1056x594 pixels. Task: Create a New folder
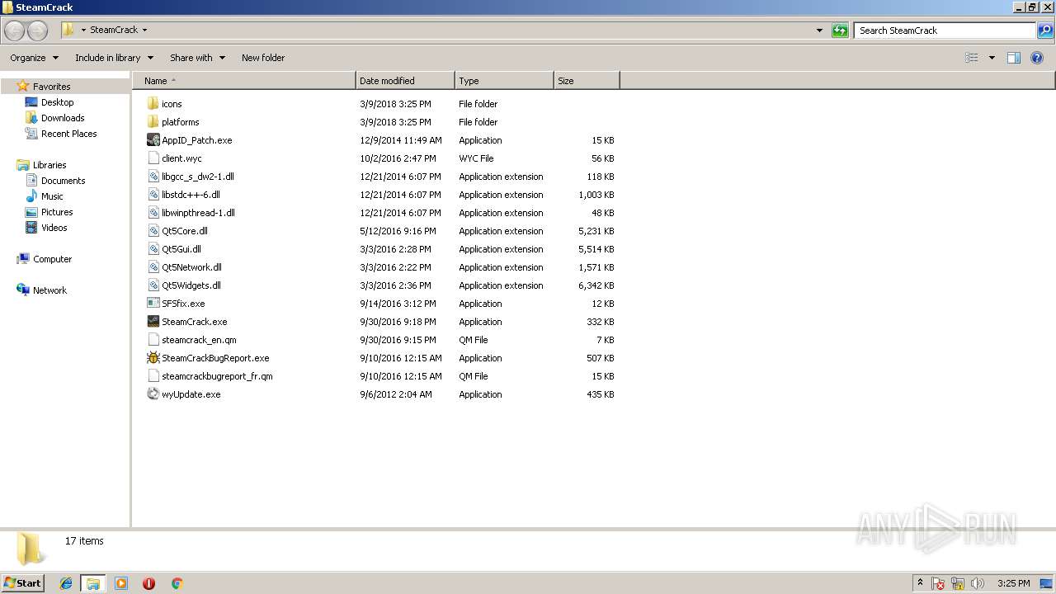[263, 58]
